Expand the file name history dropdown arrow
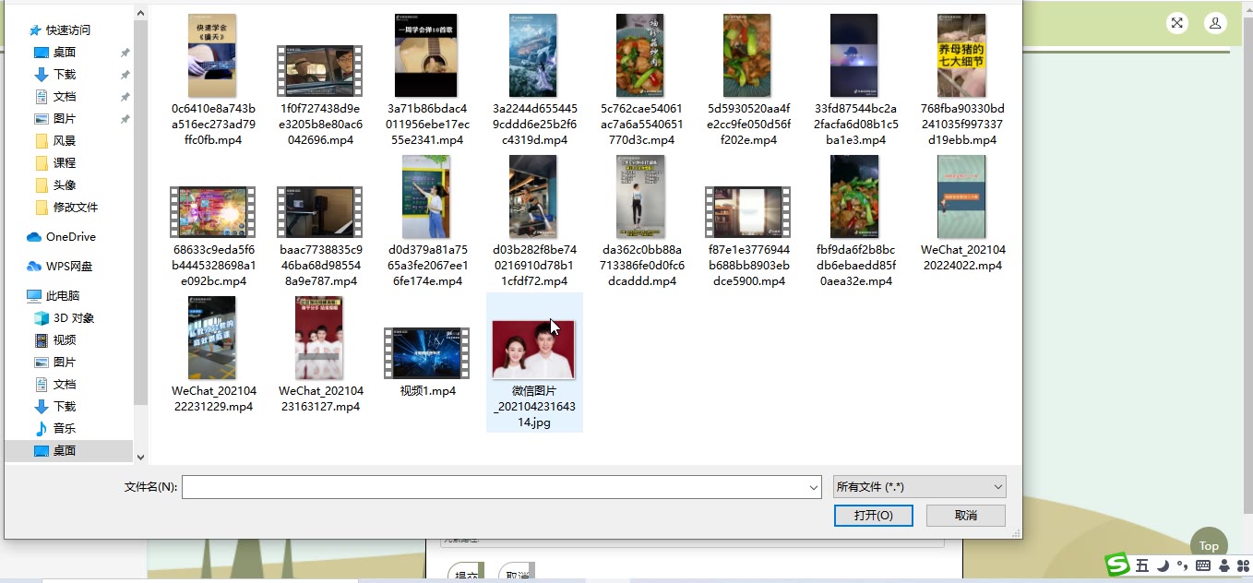 pyautogui.click(x=814, y=487)
